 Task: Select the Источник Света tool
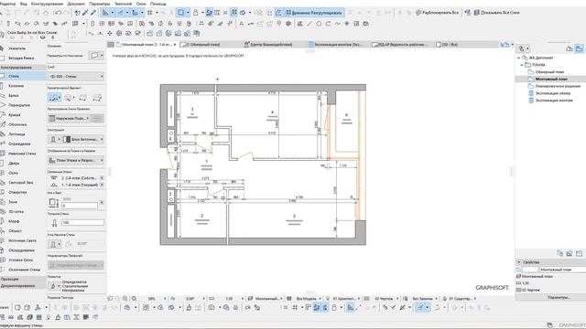(x=23, y=241)
